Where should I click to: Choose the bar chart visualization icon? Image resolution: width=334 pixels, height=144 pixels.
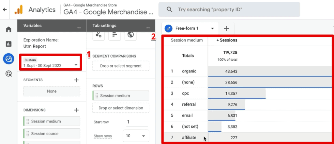tap(114, 35)
